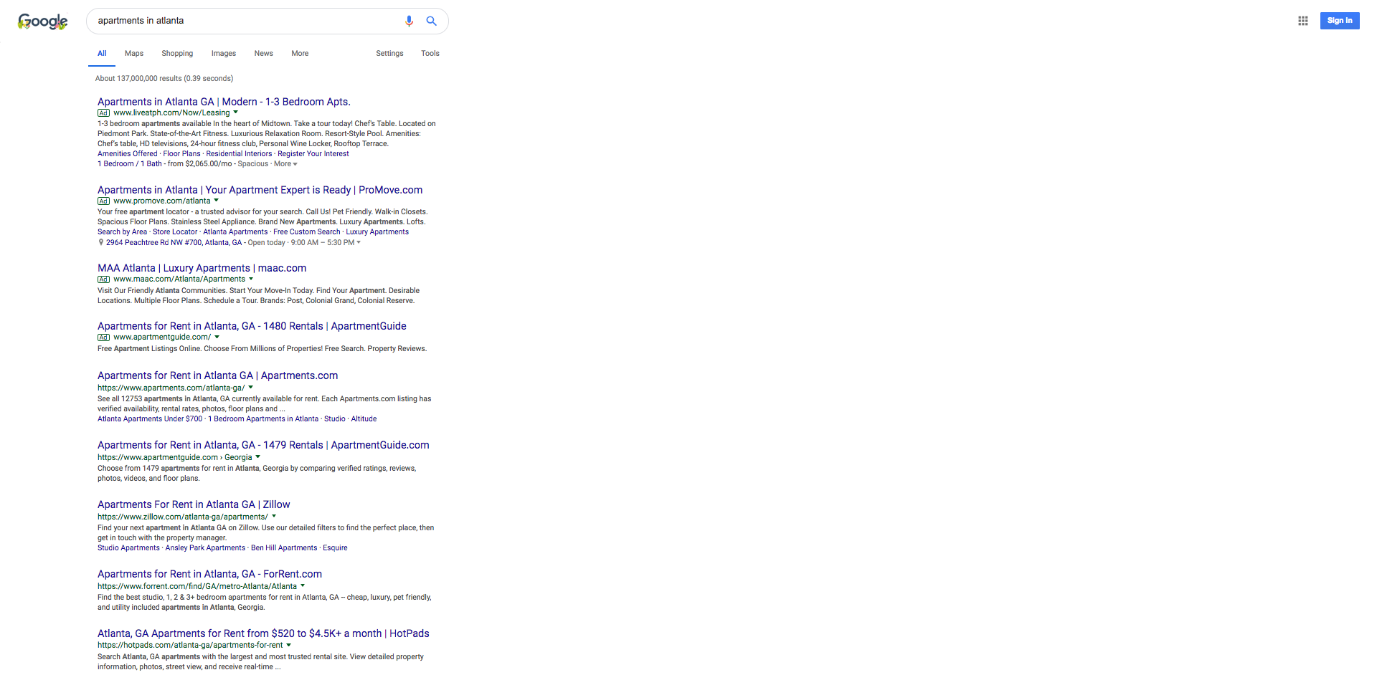Open ProMove.com apartment expert ad title
This screenshot has width=1377, height=680.
tap(260, 190)
